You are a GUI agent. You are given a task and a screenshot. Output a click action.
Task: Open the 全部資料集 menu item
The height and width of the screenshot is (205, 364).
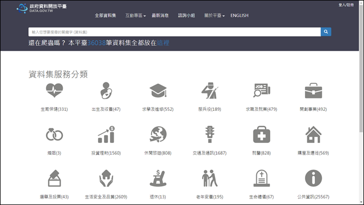(x=106, y=16)
